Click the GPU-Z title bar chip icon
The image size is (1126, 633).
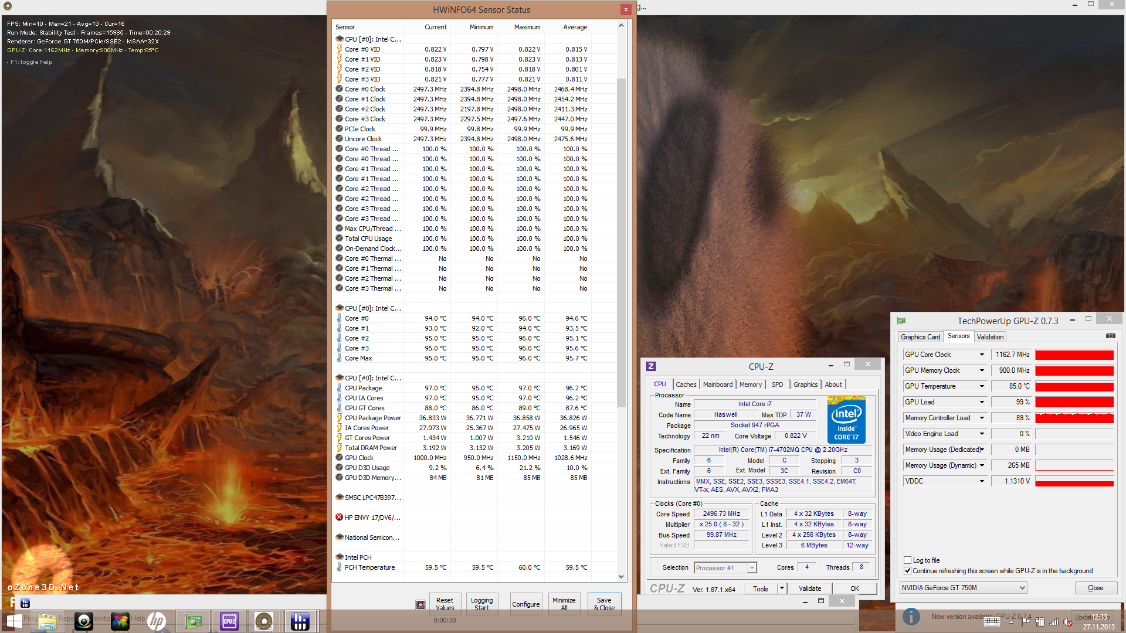pos(901,321)
